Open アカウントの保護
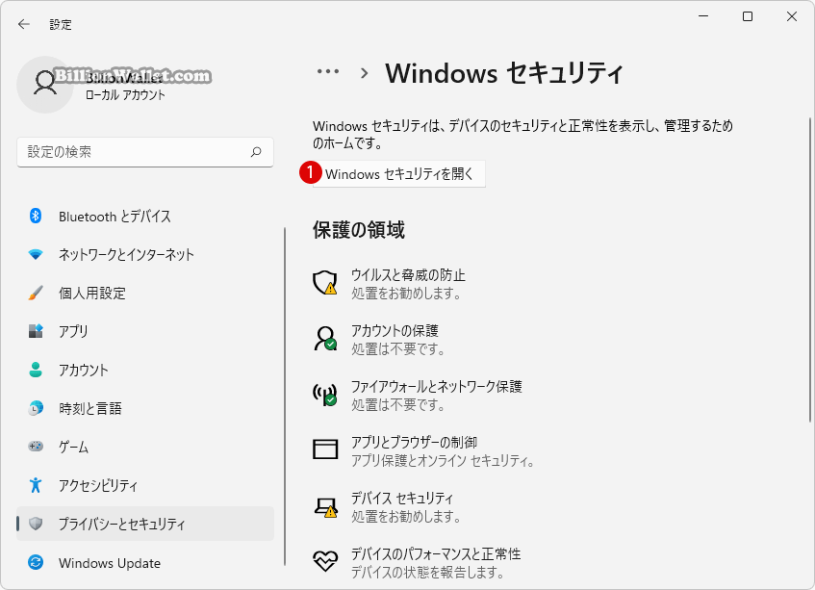The width and height of the screenshot is (815, 590). (397, 339)
